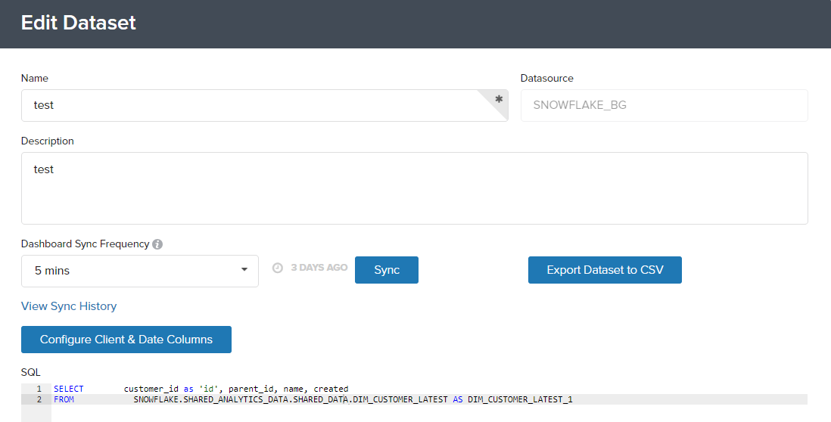Click the 3 DAYS AGO last sync text
This screenshot has width=831, height=422.
pos(319,268)
